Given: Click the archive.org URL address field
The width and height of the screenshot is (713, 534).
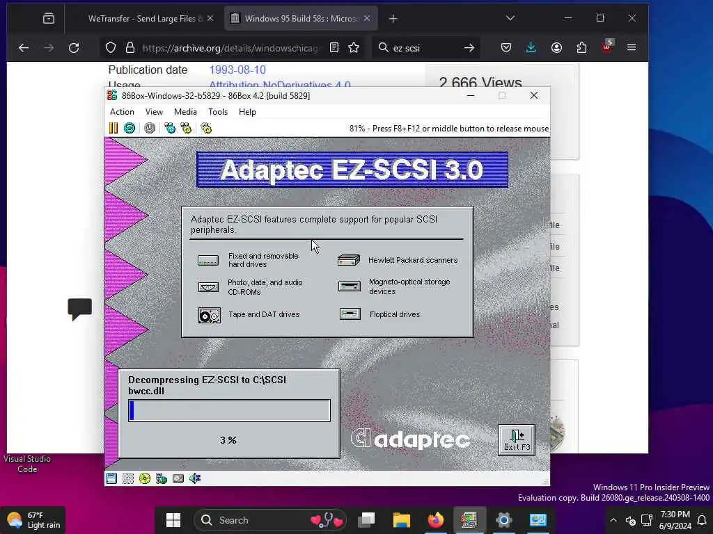Looking at the screenshot, I should pyautogui.click(x=230, y=48).
